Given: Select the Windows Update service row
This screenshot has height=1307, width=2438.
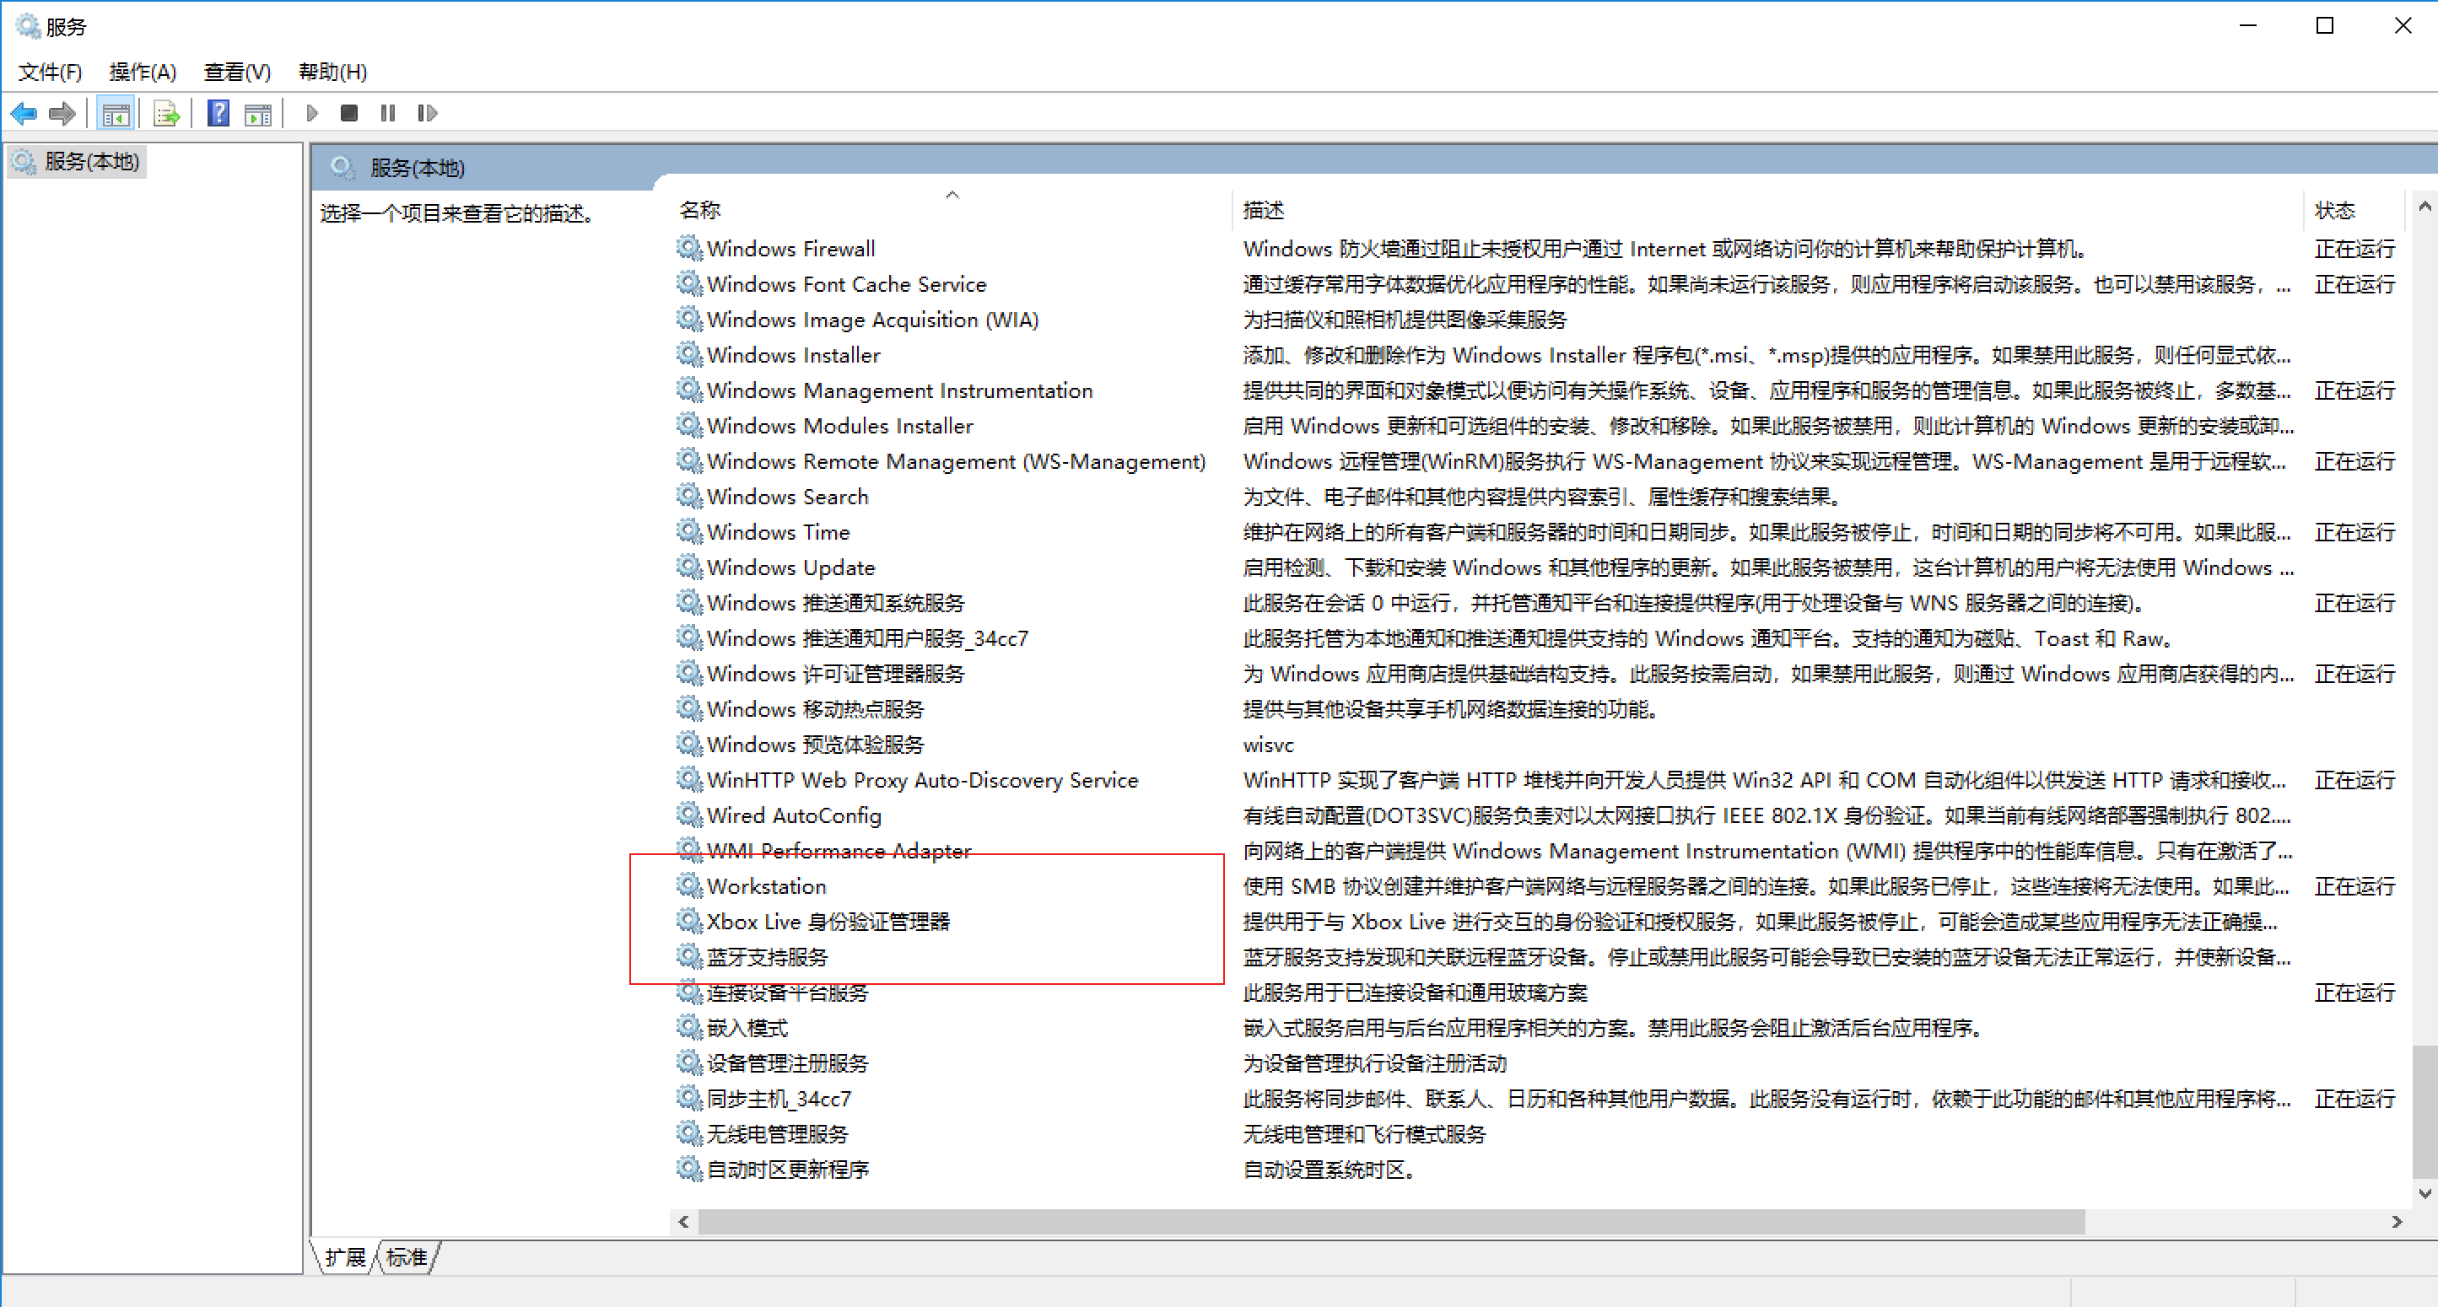Looking at the screenshot, I should click(x=790, y=567).
